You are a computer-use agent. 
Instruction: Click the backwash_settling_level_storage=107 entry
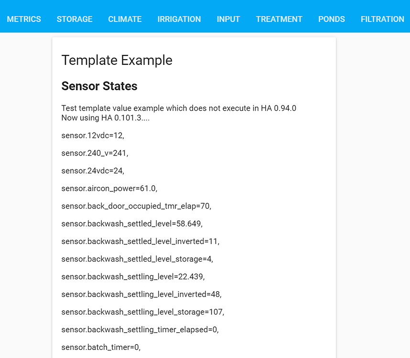[143, 312]
